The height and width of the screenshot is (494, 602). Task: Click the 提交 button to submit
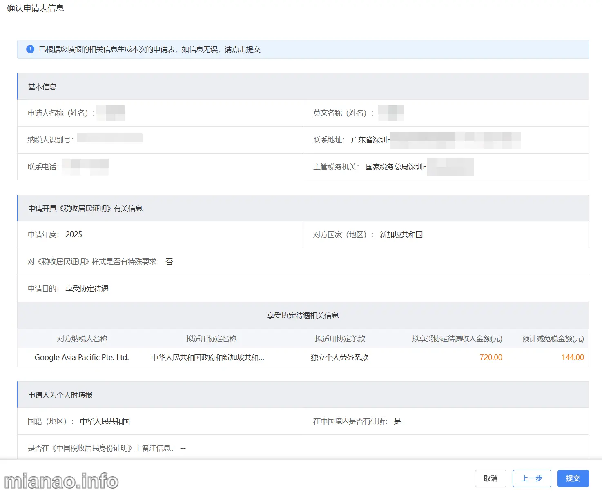tap(573, 478)
